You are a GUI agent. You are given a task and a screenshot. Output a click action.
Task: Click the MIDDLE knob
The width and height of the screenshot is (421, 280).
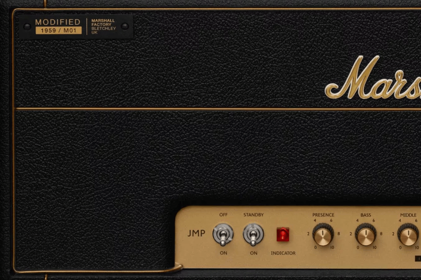[408, 235]
